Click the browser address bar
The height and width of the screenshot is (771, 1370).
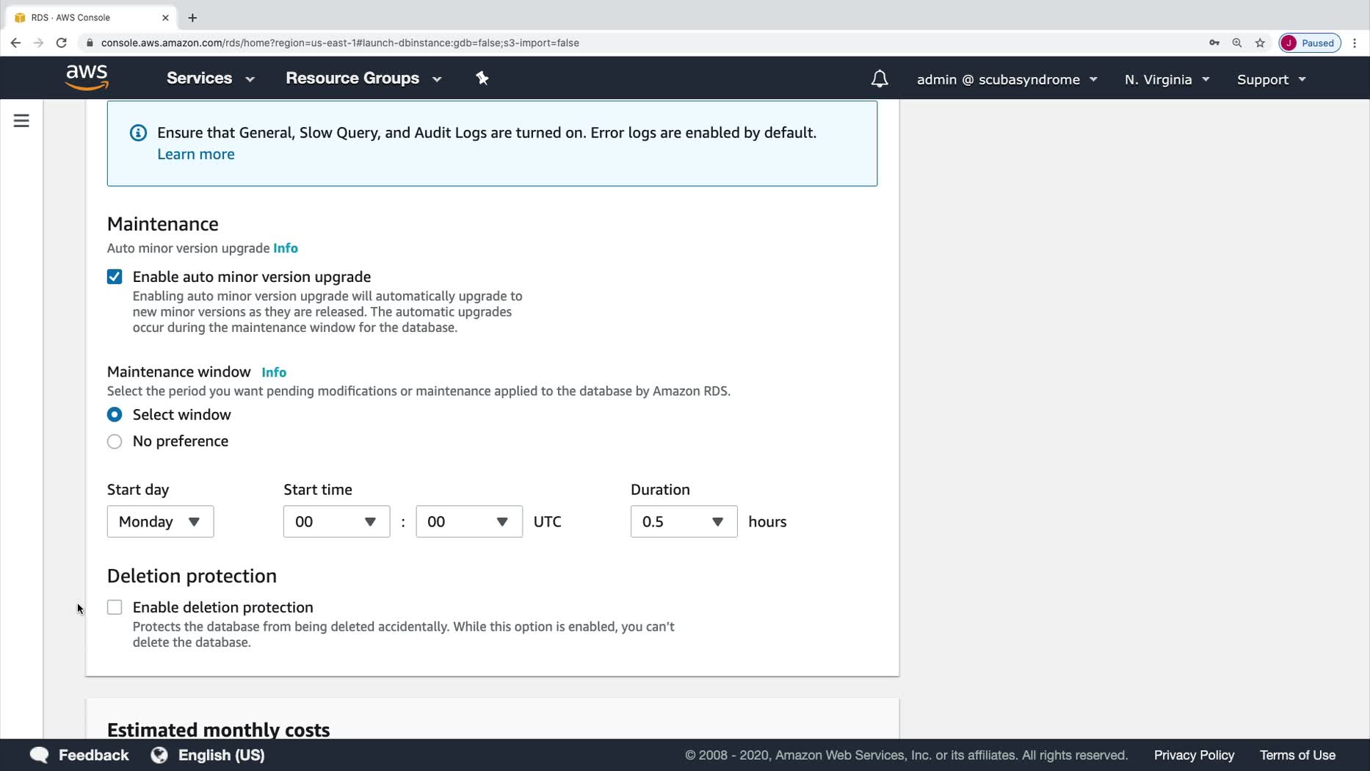click(514, 43)
